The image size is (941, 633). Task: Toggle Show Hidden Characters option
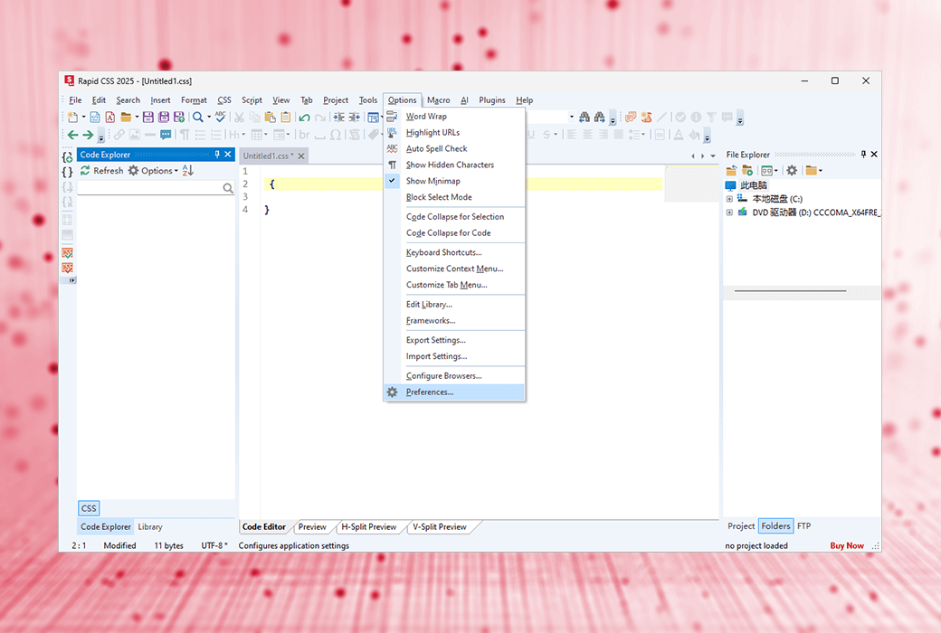(x=454, y=165)
